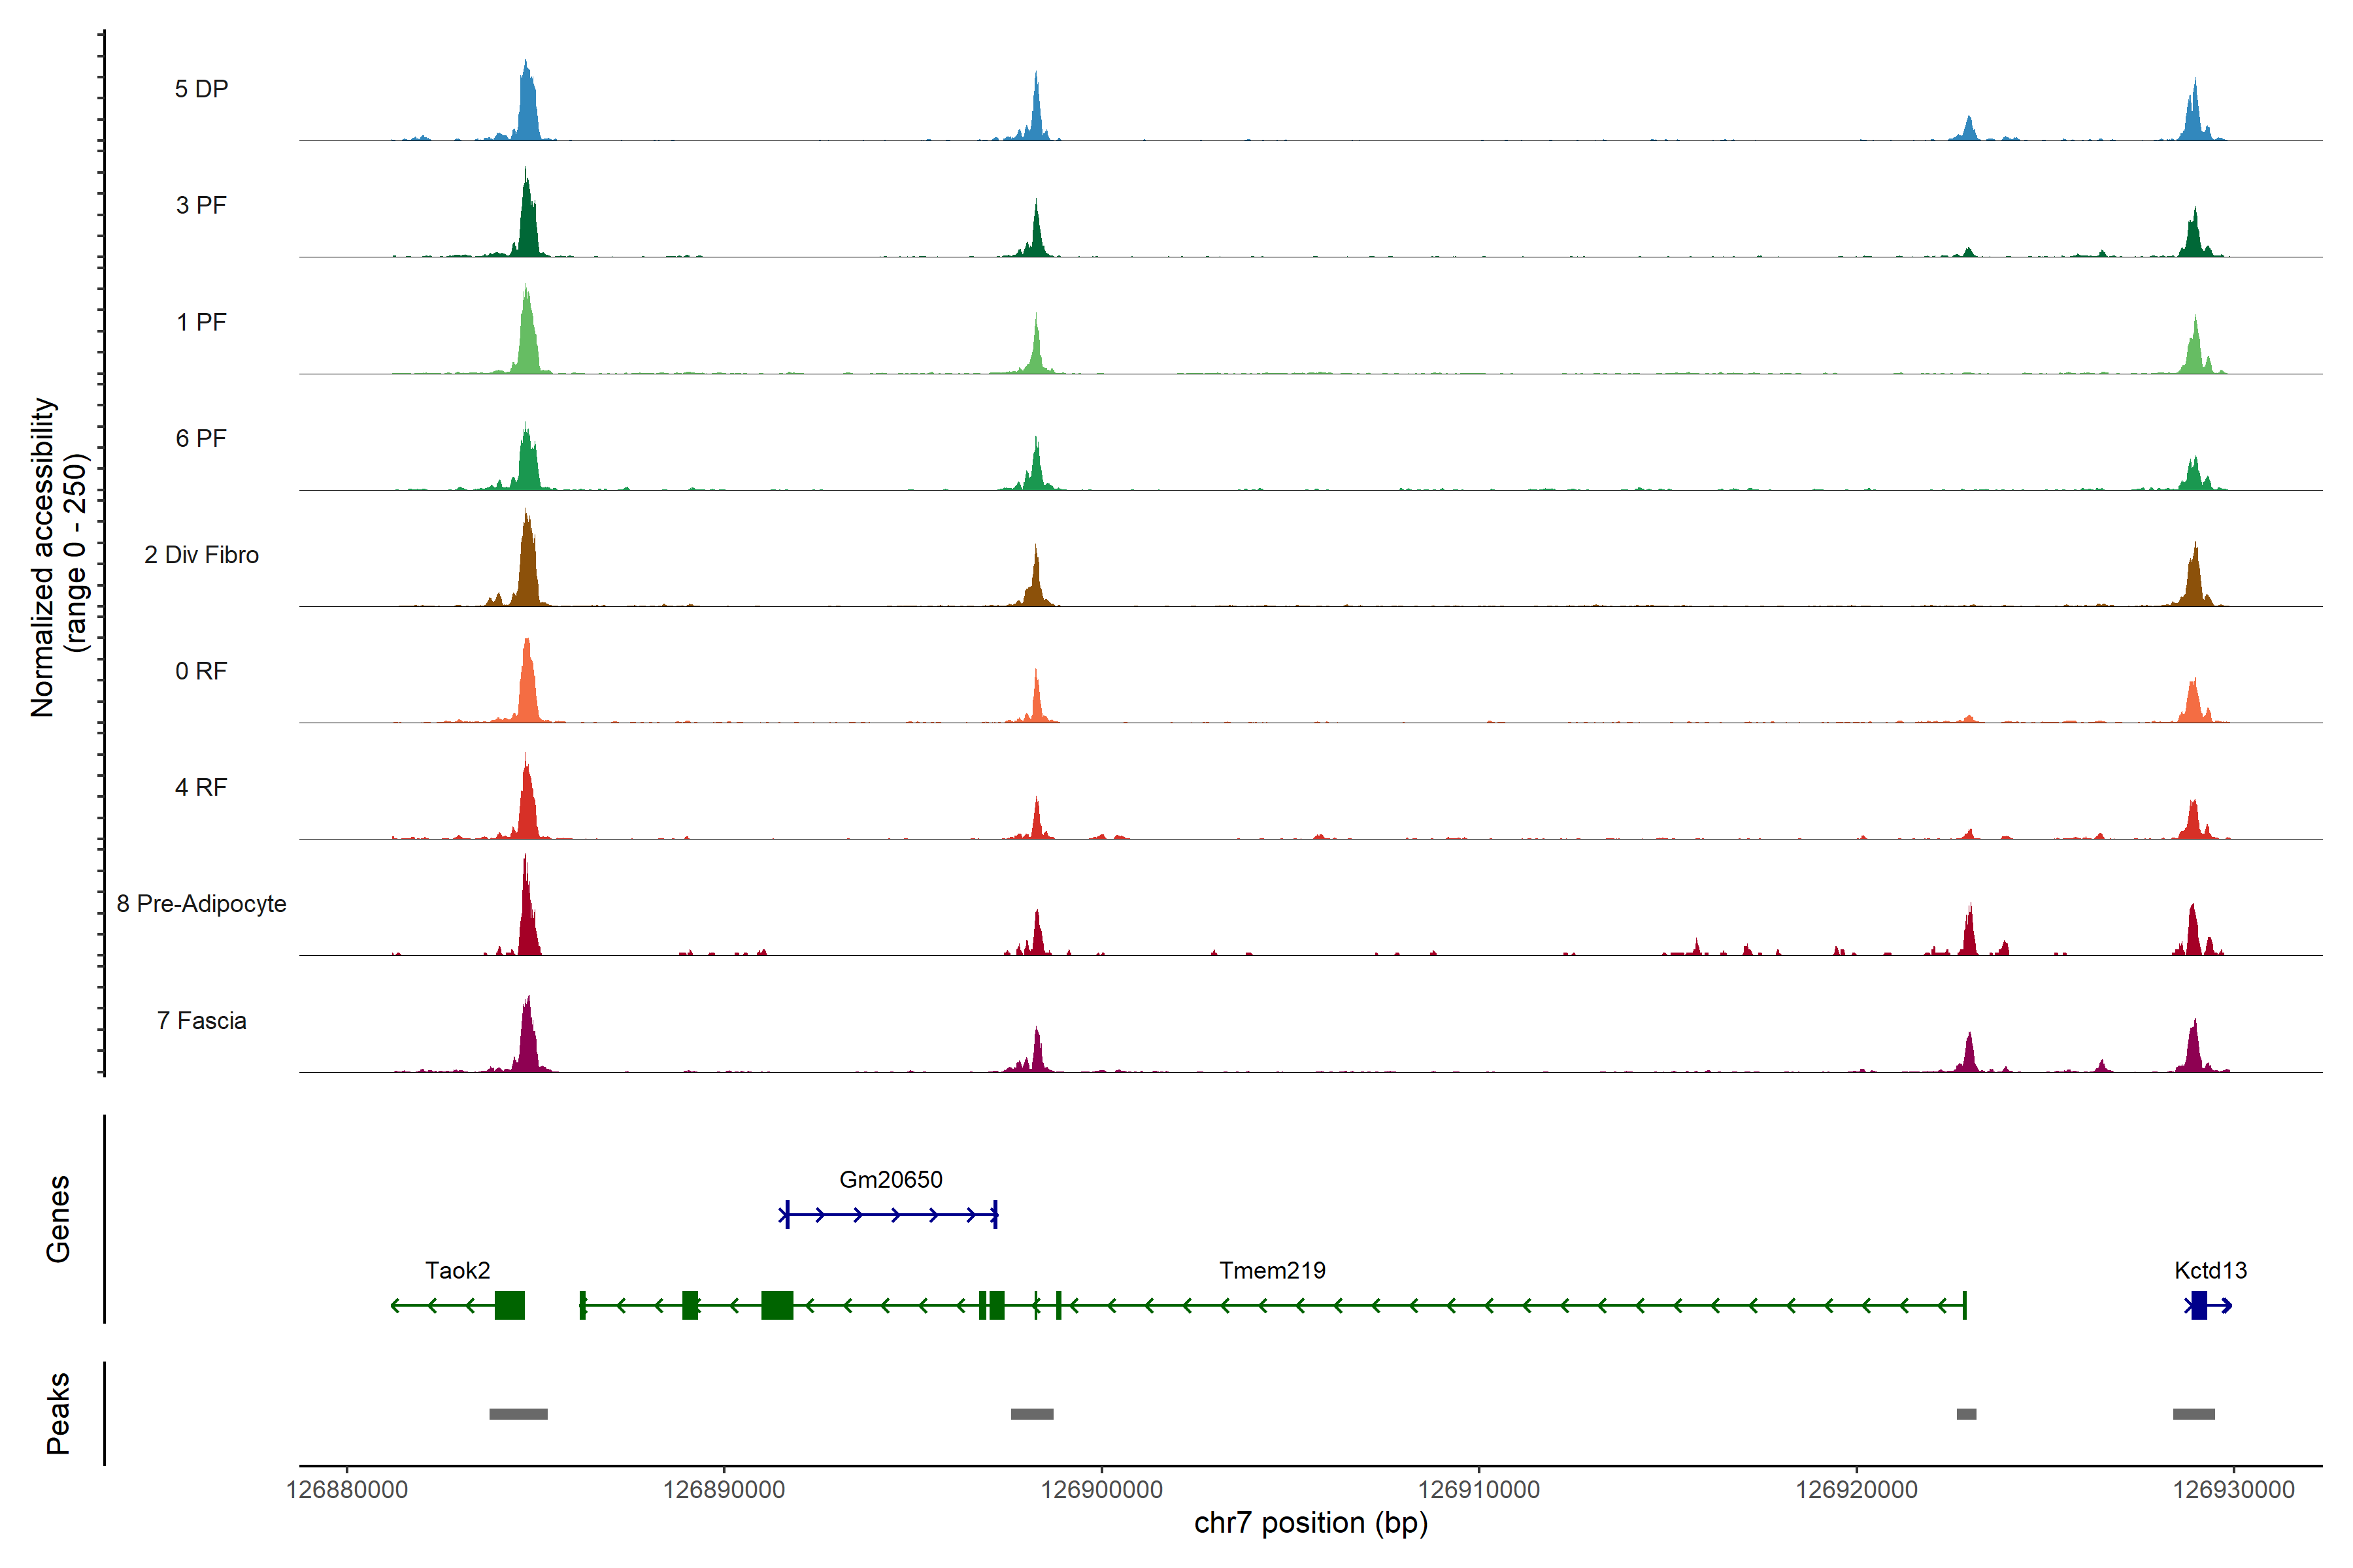The width and height of the screenshot is (2353, 1568).
Task: Click the Gm20650 gene label
Action: pos(890,1179)
